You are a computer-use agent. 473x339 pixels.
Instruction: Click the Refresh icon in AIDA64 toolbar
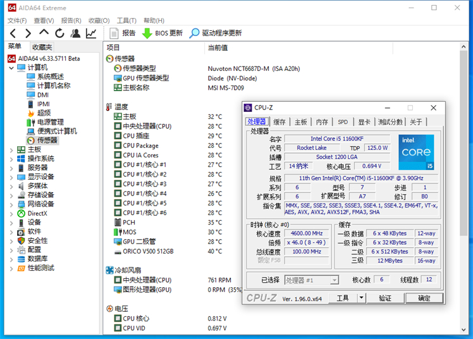(x=59, y=34)
